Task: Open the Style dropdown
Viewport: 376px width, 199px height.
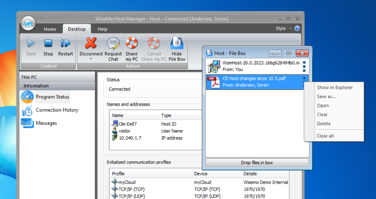Action: coord(283,28)
